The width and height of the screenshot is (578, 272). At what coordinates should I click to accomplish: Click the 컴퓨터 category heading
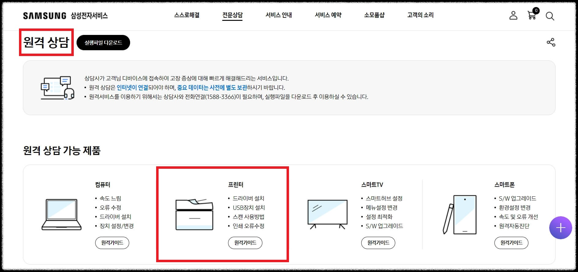point(103,185)
